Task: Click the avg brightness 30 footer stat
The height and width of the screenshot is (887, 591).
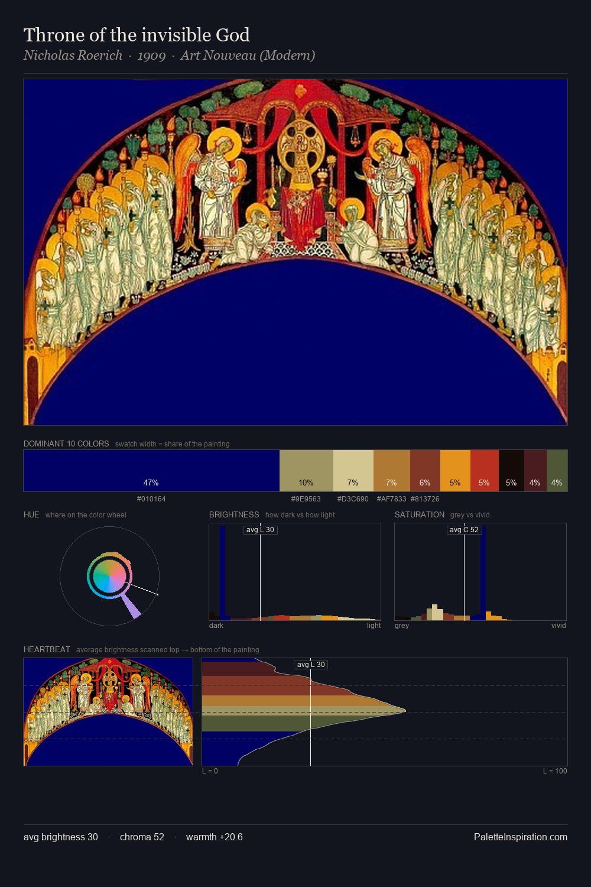Action: (61, 837)
